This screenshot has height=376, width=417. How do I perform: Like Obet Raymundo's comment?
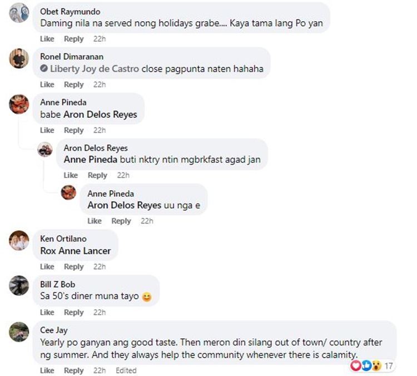47,39
